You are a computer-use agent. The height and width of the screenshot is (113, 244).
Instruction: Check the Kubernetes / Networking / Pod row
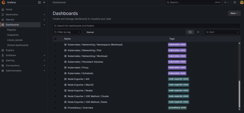pos(55,50)
